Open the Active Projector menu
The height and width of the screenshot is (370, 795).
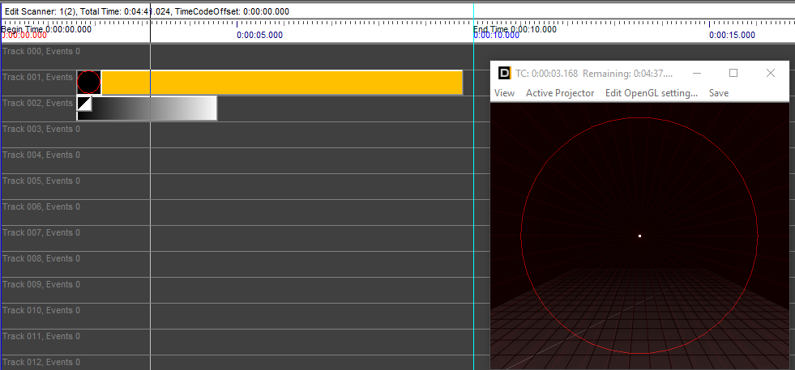tap(559, 93)
